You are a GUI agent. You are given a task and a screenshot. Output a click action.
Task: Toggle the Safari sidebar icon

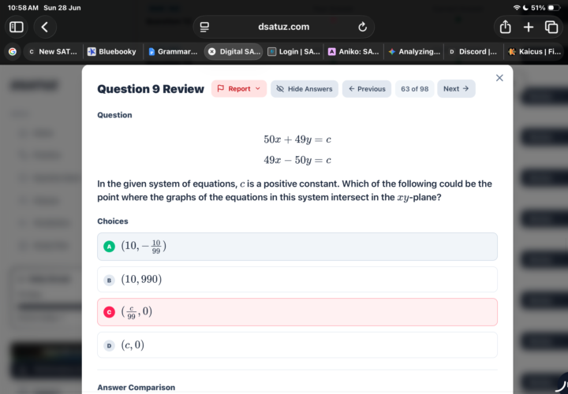coord(17,27)
